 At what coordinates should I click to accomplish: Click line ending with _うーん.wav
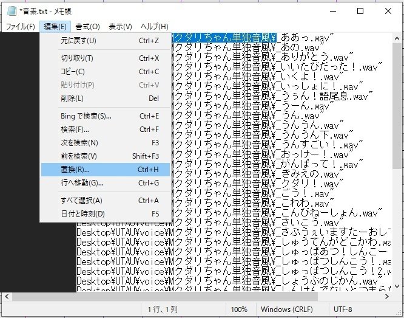(252, 106)
